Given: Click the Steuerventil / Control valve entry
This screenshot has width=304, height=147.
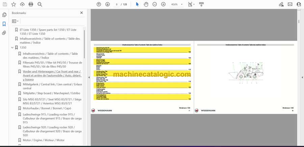Looking at the screenshot, I should click(142, 56).
